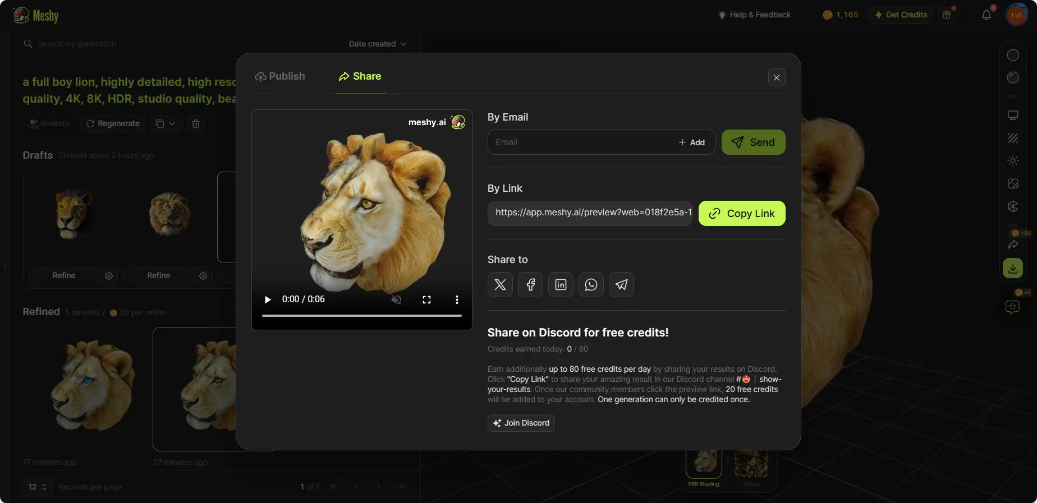Screen dimensions: 1037x503
Task: Share the model to Facebook
Action: [x=530, y=285]
